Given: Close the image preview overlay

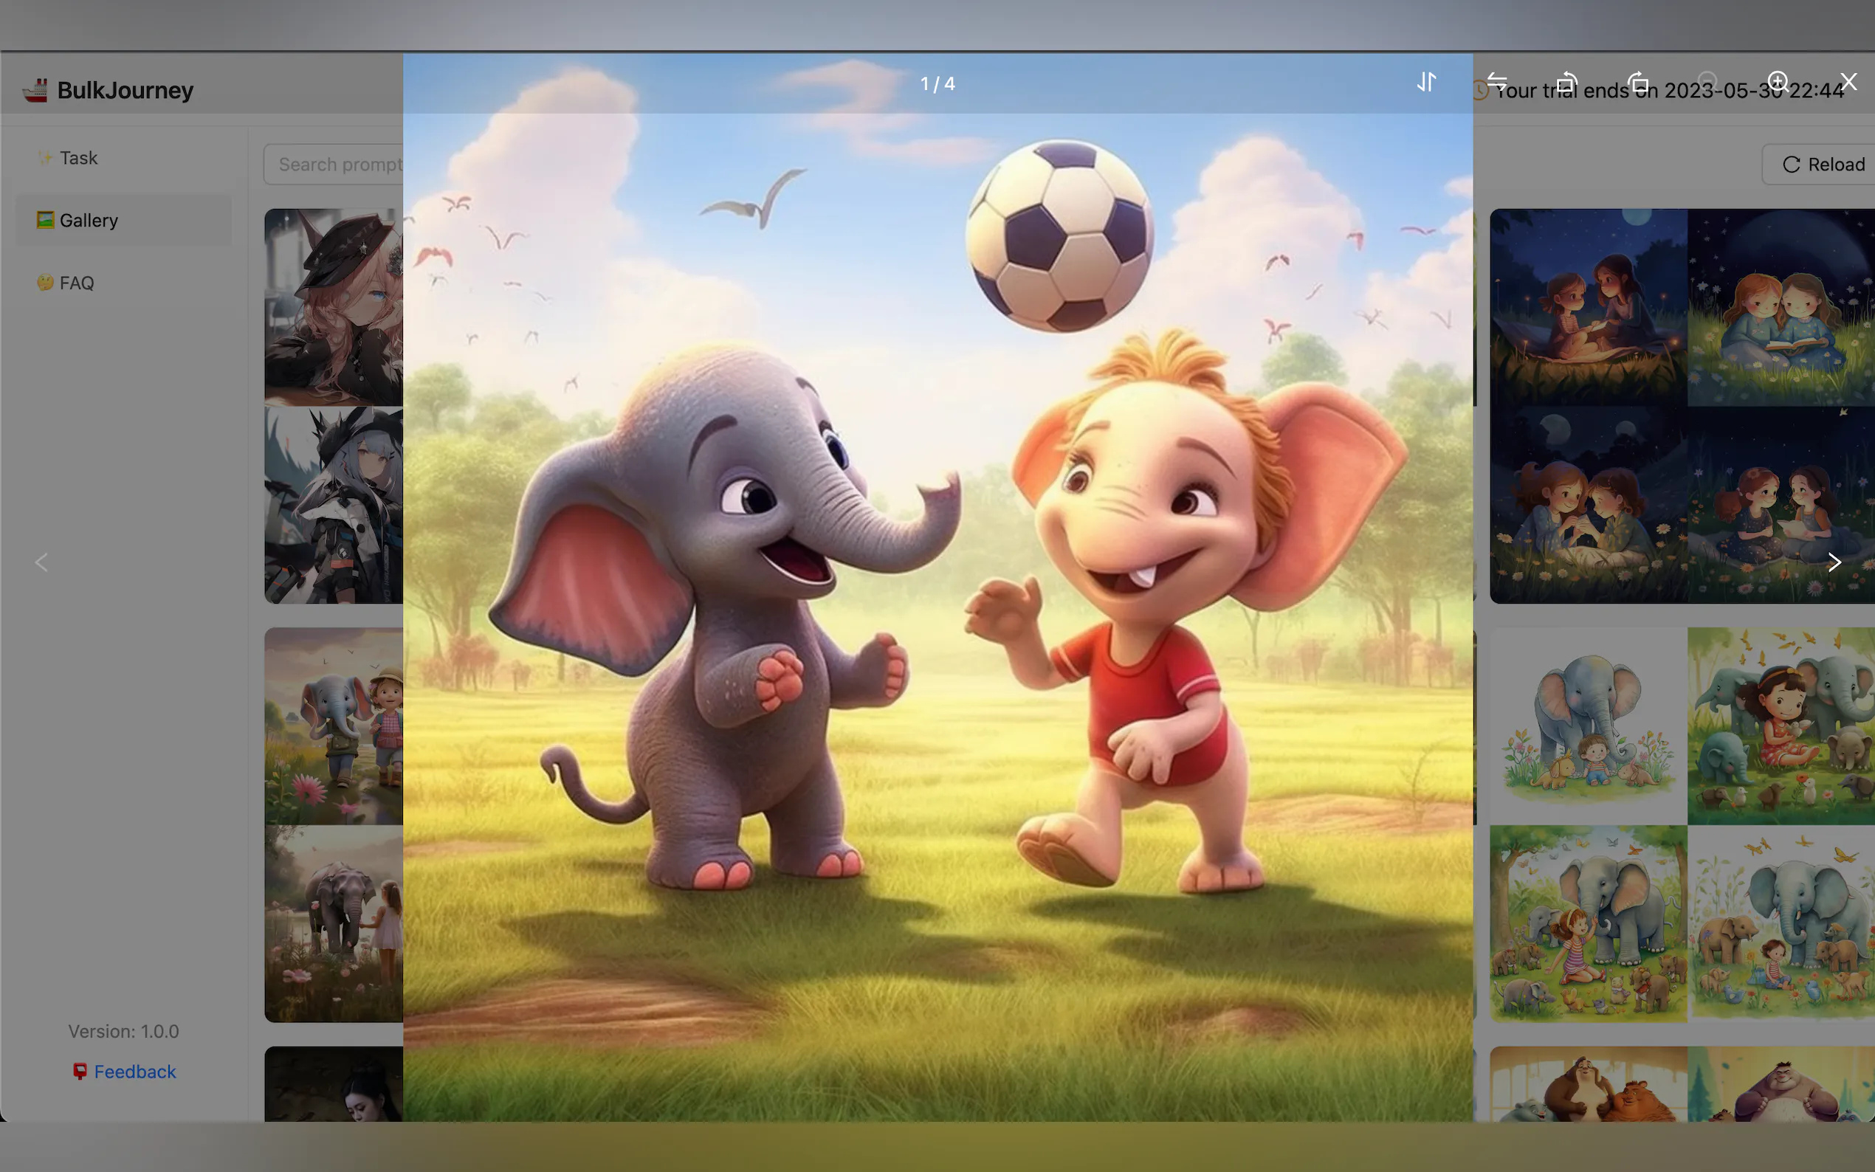Looking at the screenshot, I should click(1848, 82).
